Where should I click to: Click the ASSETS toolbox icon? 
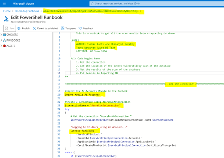pyautogui.click(x=4, y=46)
